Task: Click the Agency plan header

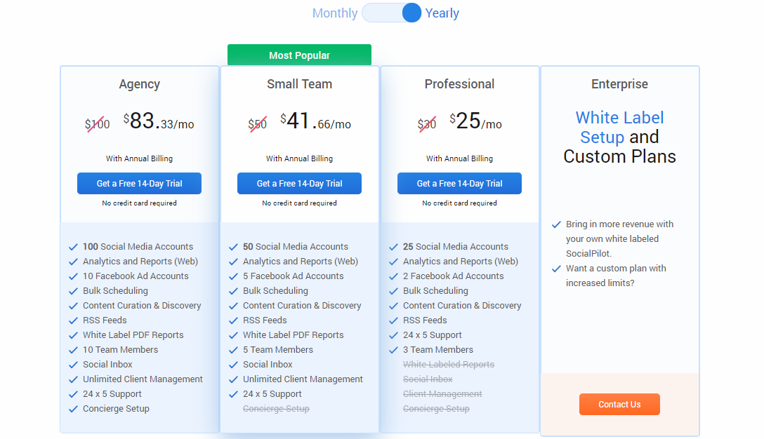Action: point(139,83)
